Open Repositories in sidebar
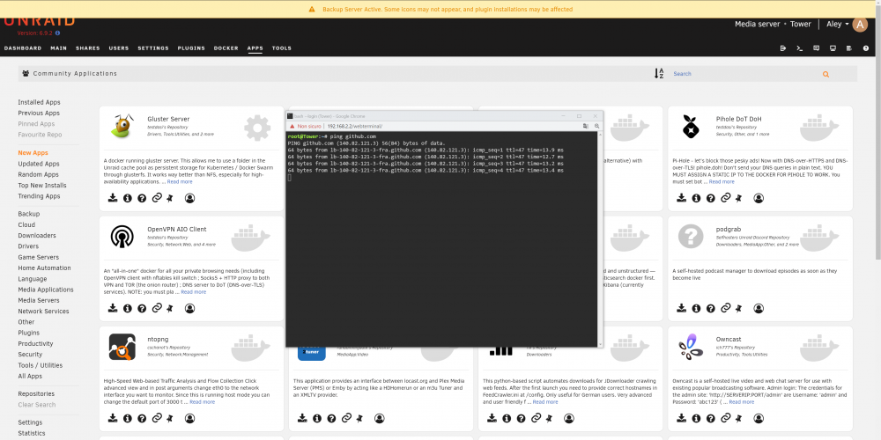Viewport: 881px width, 440px height. (x=36, y=394)
